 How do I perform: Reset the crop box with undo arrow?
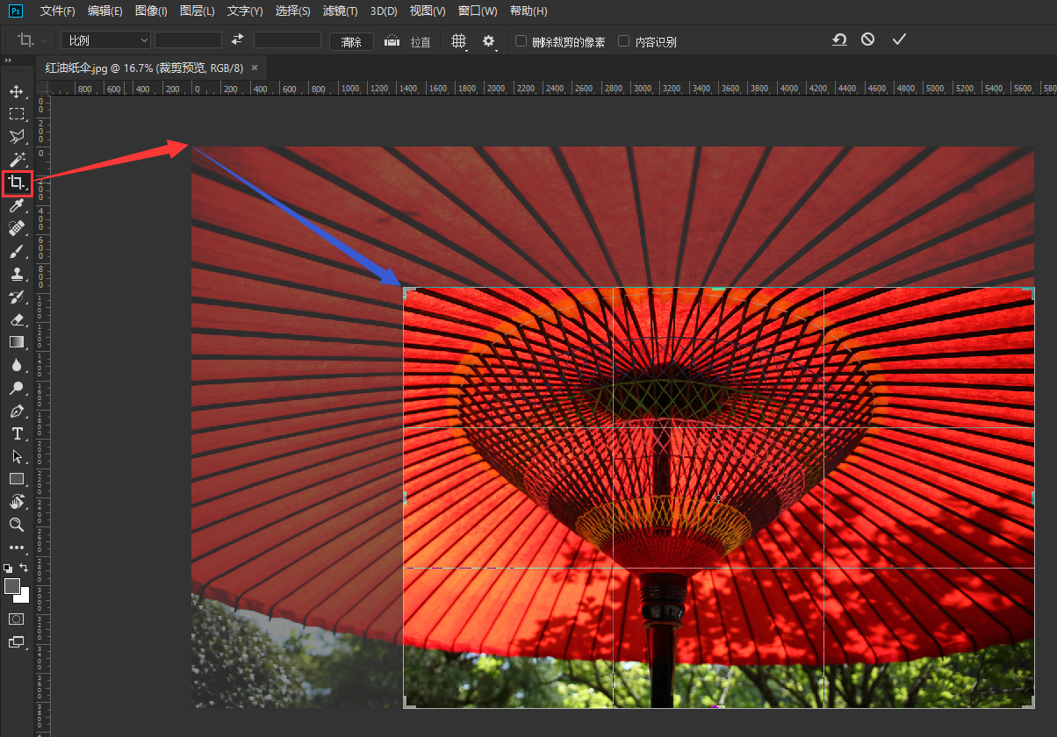coord(839,39)
